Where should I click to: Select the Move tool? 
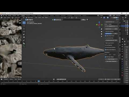[24, 29]
